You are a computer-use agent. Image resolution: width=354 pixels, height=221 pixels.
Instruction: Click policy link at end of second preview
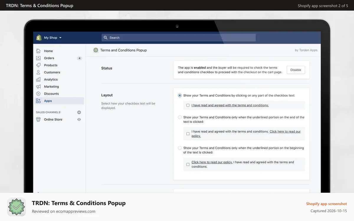285,131
